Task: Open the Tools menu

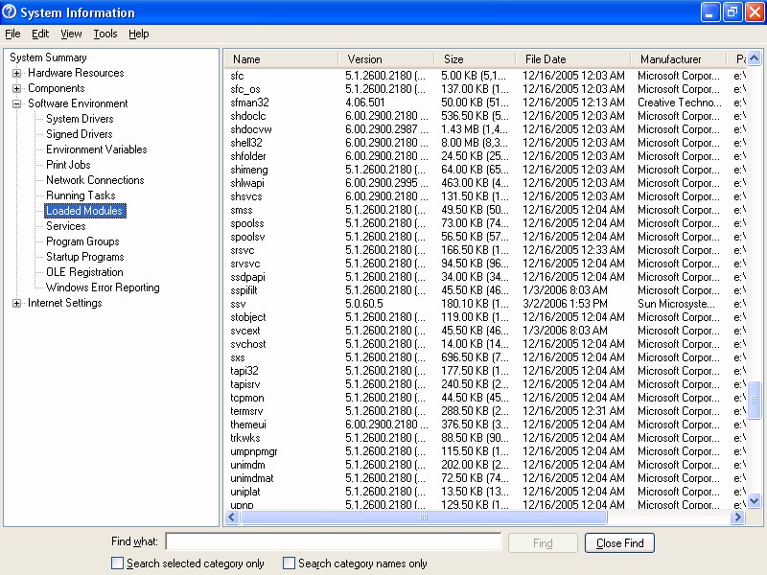Action: coord(105,34)
